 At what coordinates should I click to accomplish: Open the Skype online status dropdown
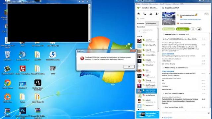[x=139, y=8]
